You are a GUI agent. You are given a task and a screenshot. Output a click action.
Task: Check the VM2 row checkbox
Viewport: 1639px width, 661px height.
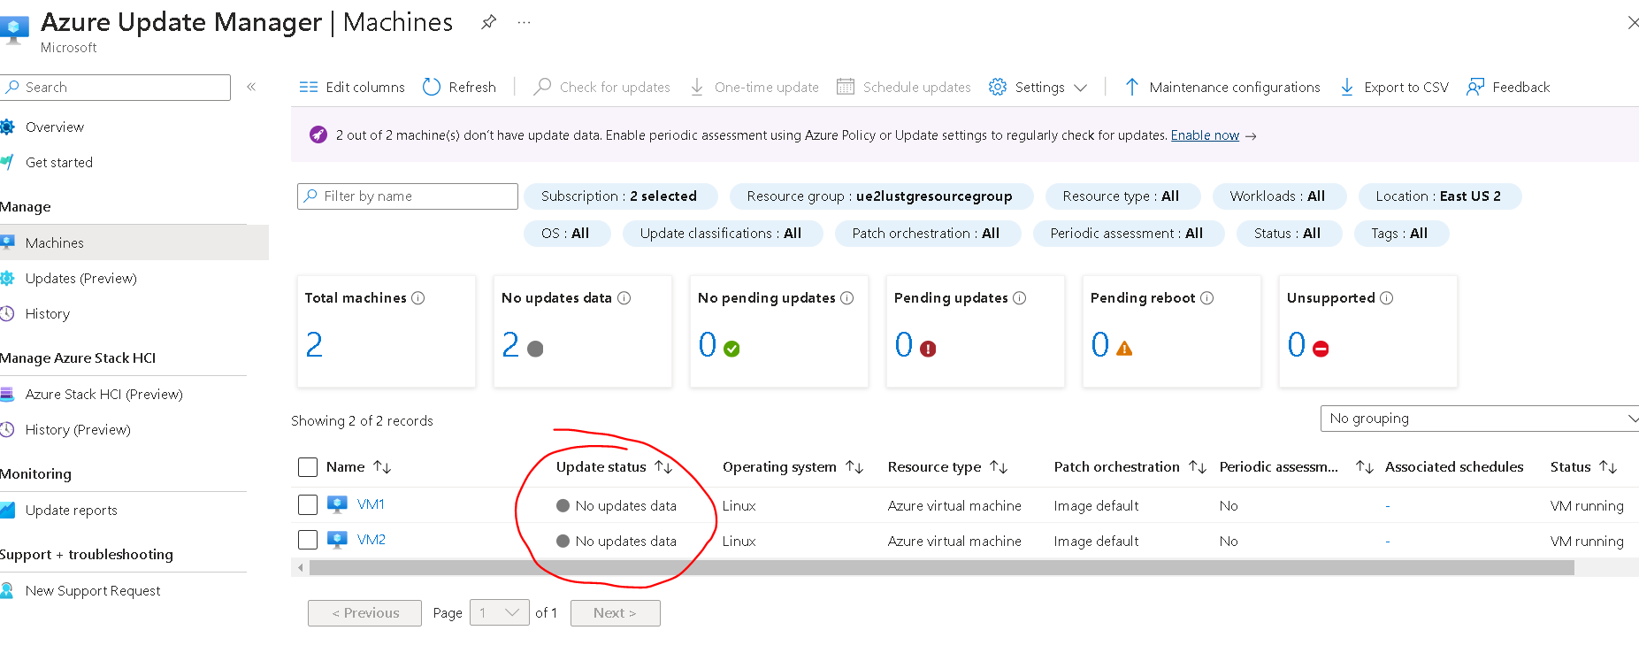[x=308, y=540]
